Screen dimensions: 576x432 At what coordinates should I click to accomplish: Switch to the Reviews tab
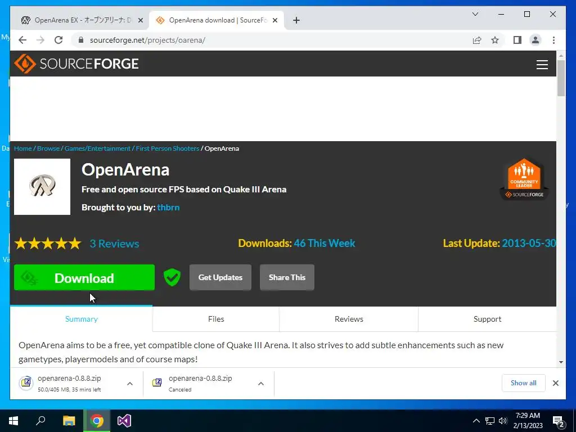(349, 319)
